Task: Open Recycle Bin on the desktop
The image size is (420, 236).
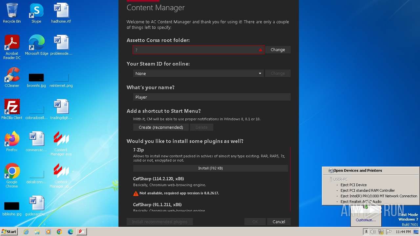Action: click(x=12, y=13)
